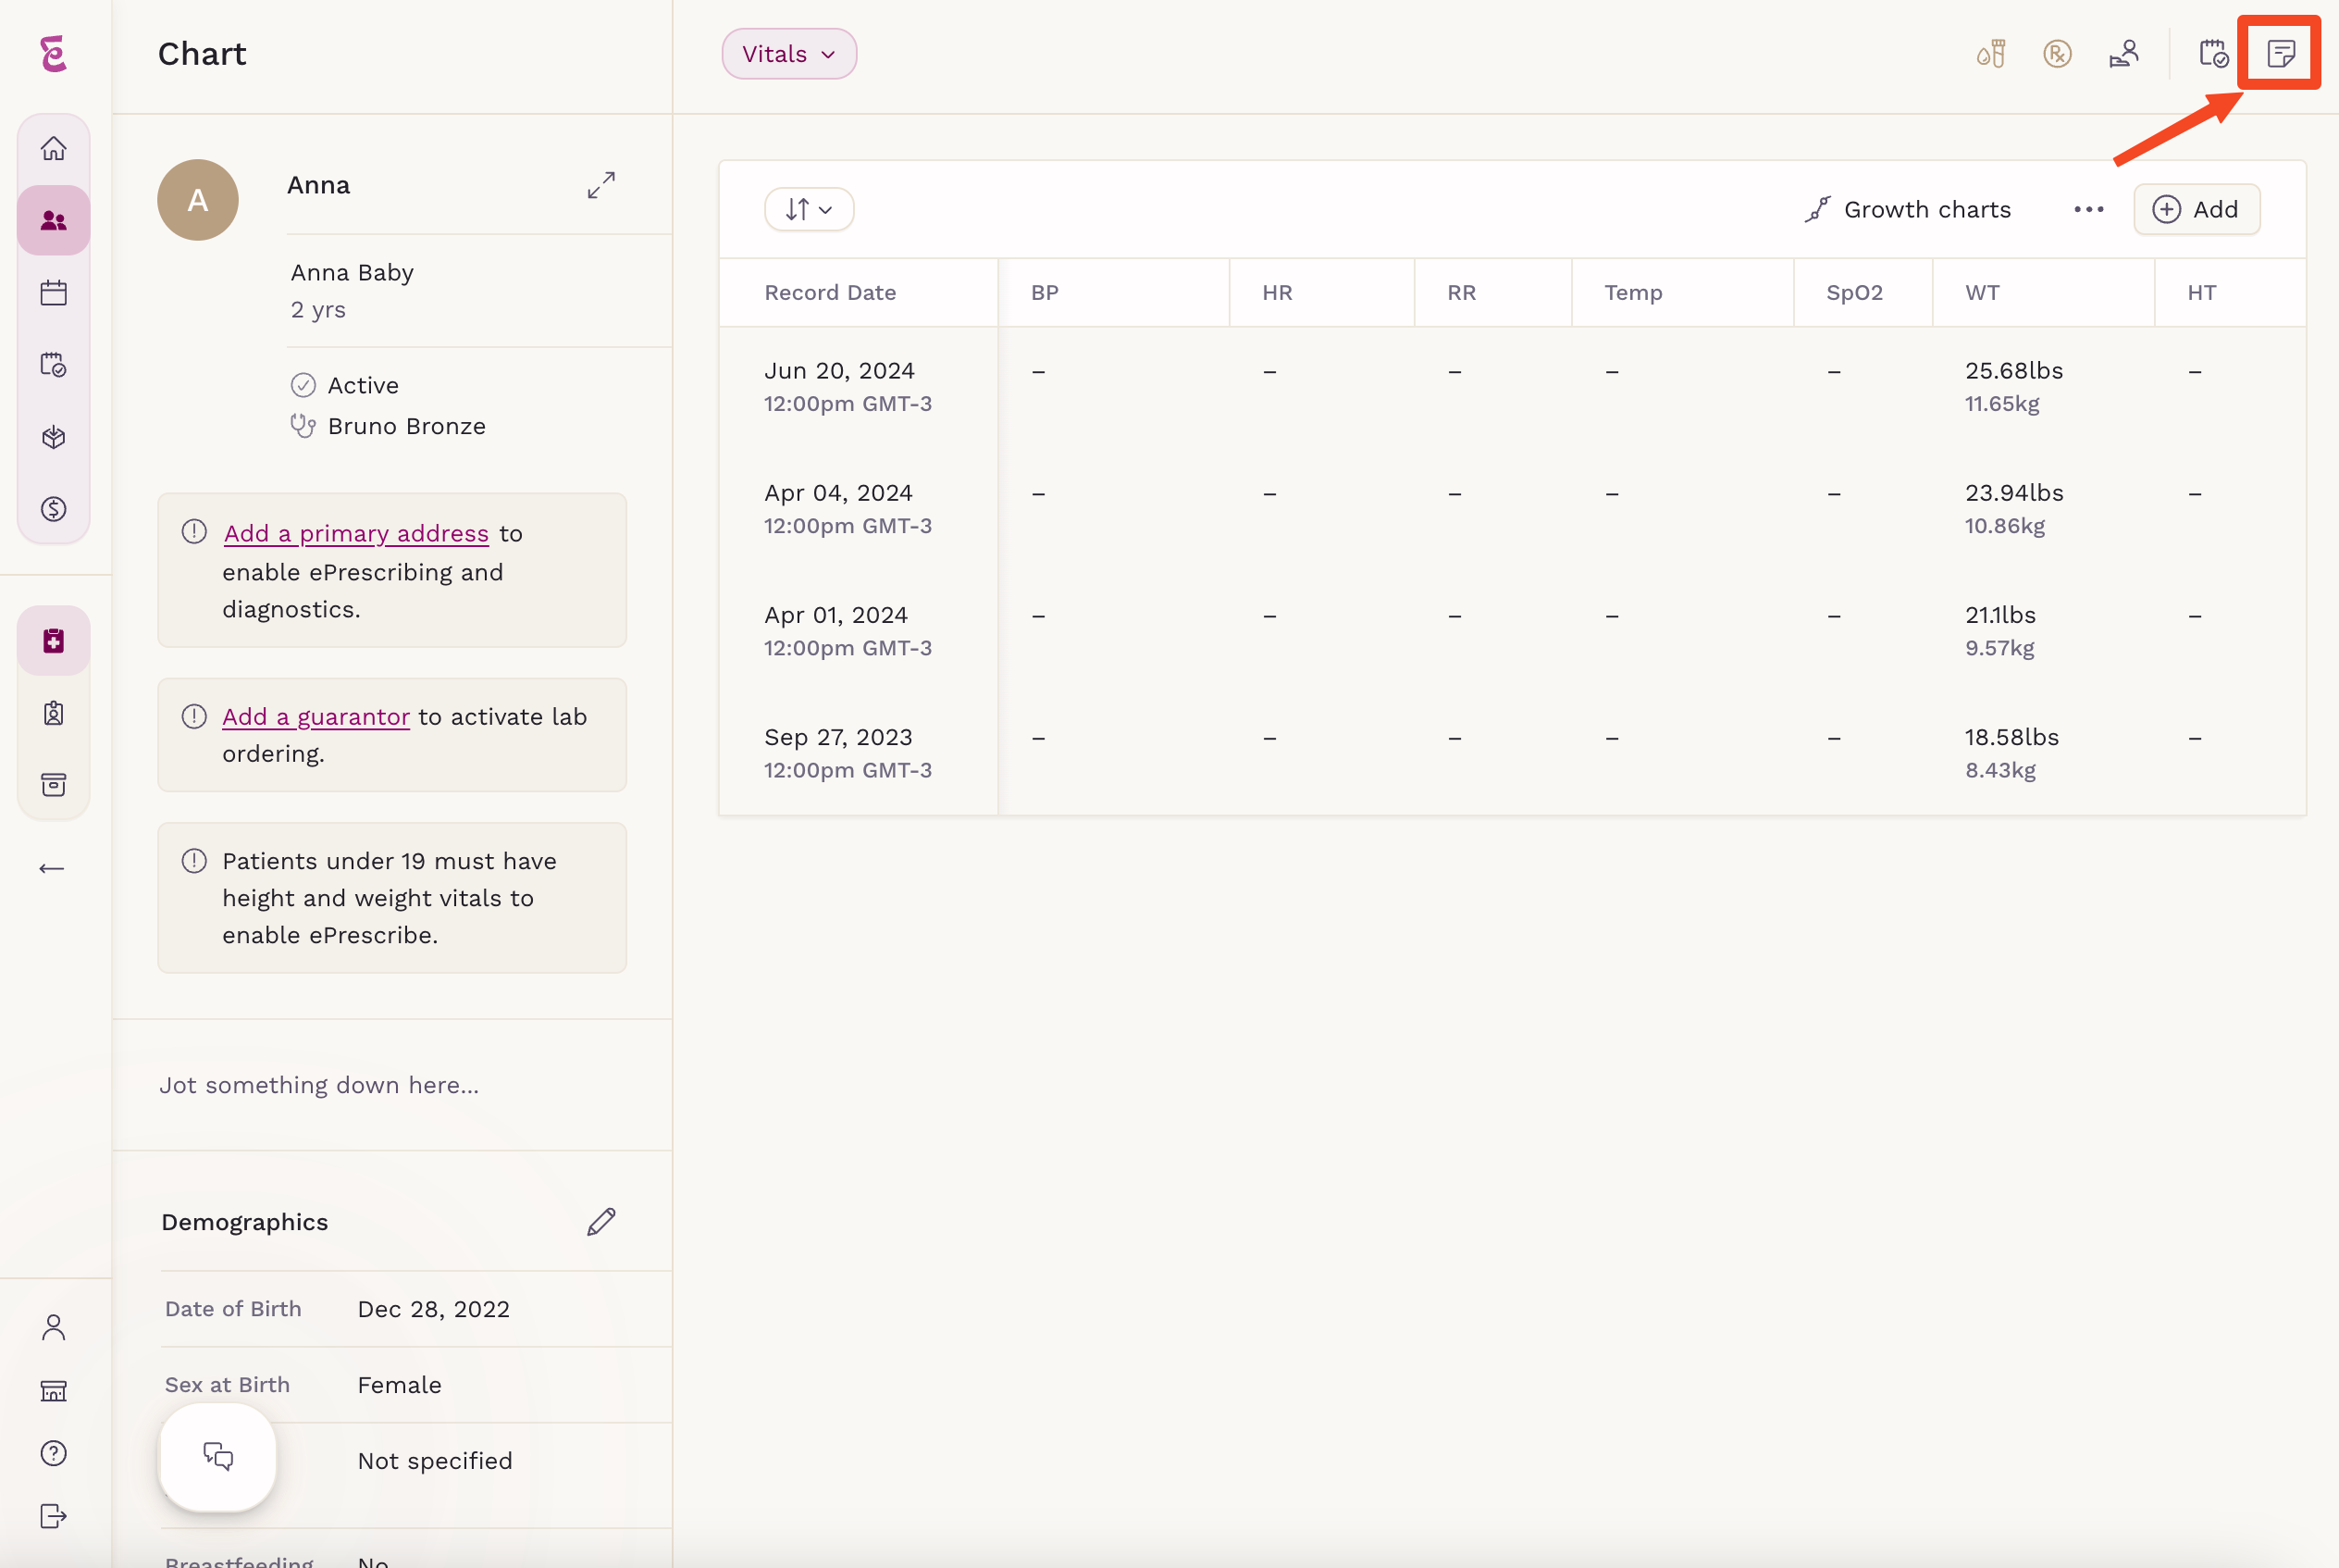Click the Female sex at birth value
The width and height of the screenshot is (2339, 1568).
tap(399, 1386)
